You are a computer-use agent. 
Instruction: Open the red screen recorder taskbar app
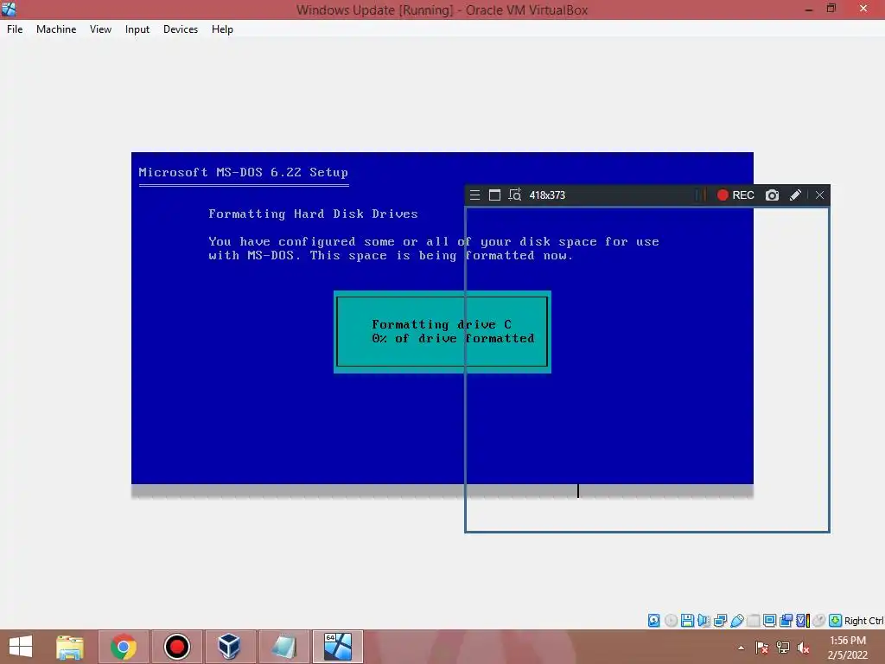176,647
